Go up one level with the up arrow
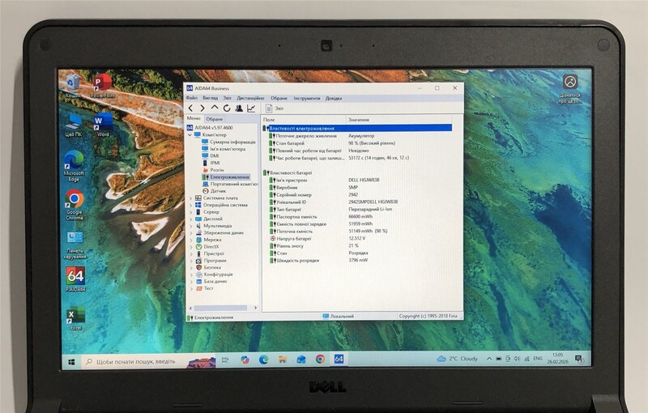This screenshot has width=648, height=413. 215,108
